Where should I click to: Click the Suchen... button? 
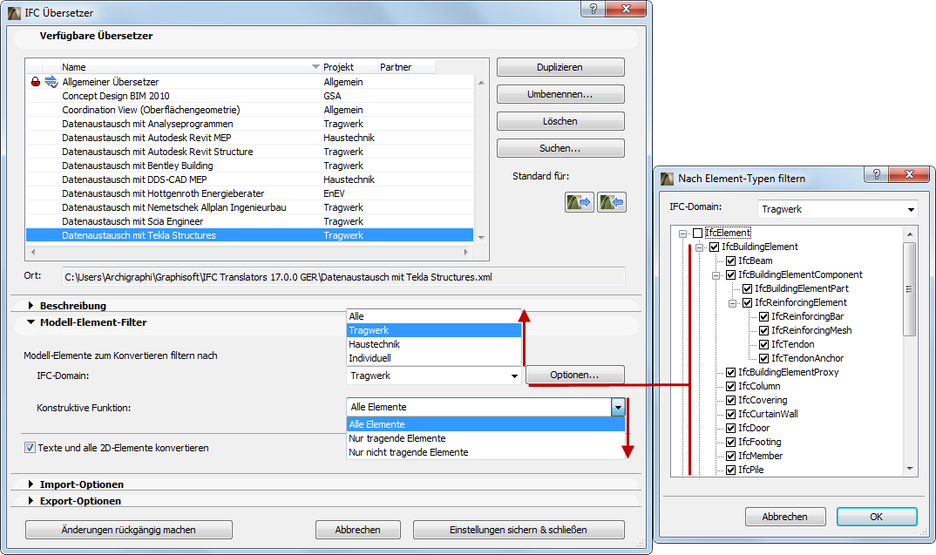[560, 148]
